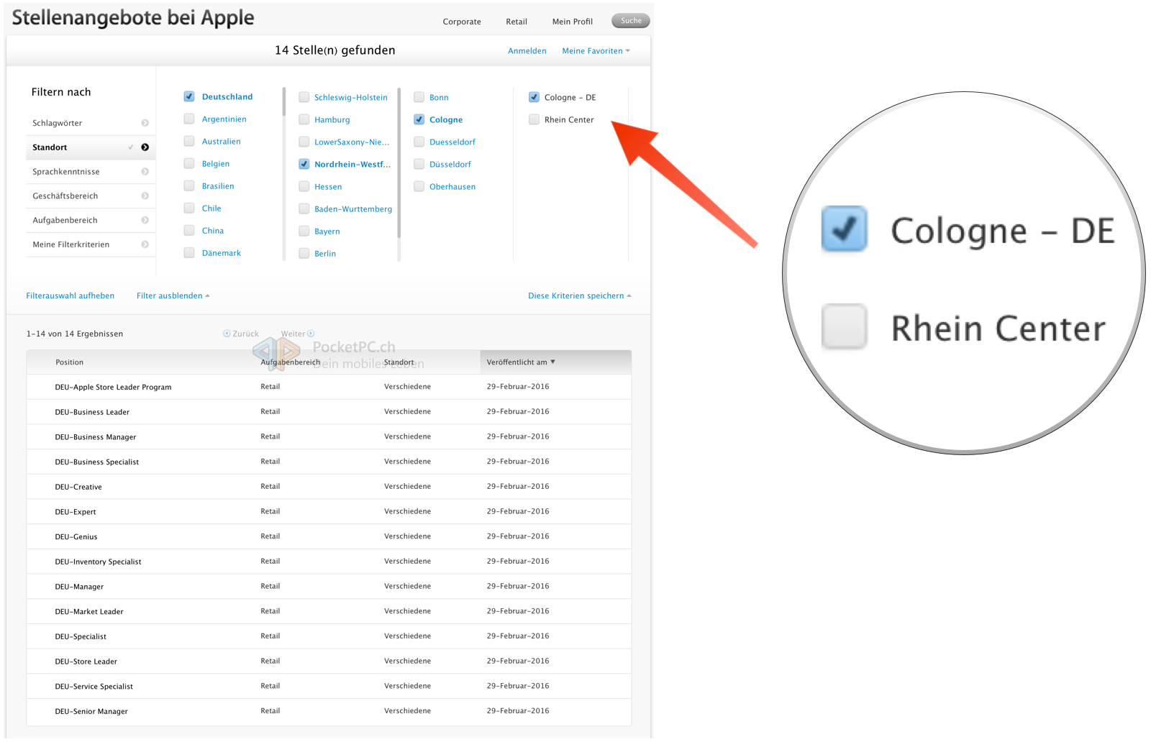Viewport: 1151px width, 742px height.
Task: Click the Zurück previous page arrow icon
Action: pos(227,334)
